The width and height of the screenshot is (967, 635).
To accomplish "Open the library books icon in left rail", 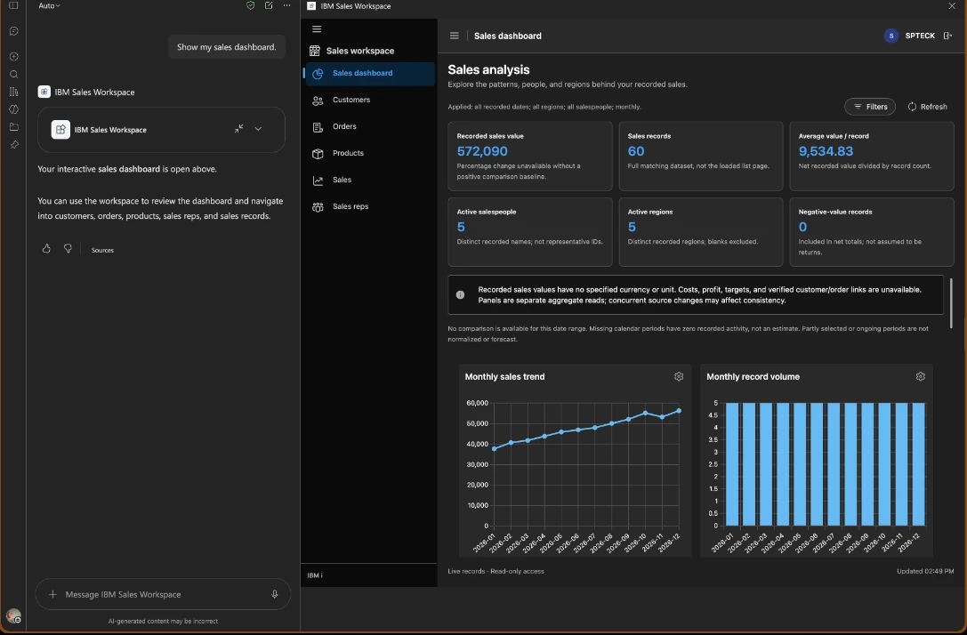I will (x=13, y=92).
